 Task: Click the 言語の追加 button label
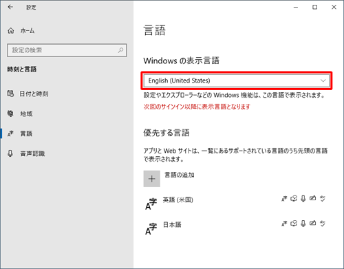180,175
